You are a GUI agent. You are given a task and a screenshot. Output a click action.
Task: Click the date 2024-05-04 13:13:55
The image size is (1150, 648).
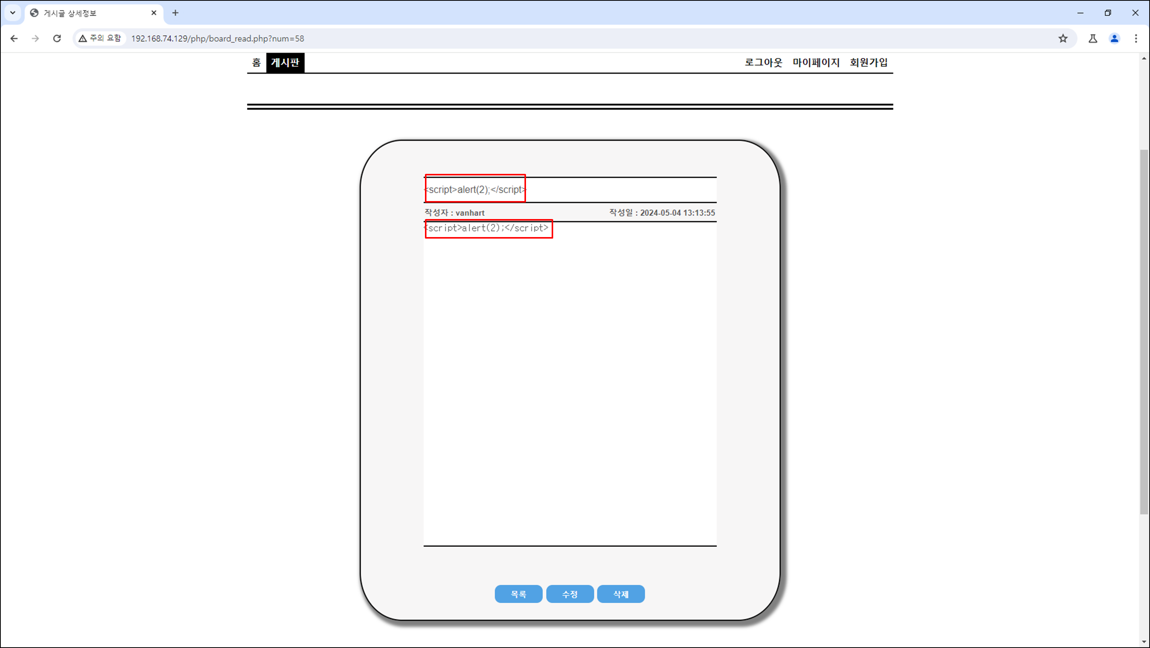677,213
